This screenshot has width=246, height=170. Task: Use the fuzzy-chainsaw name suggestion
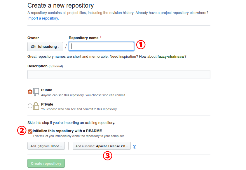click(171, 57)
